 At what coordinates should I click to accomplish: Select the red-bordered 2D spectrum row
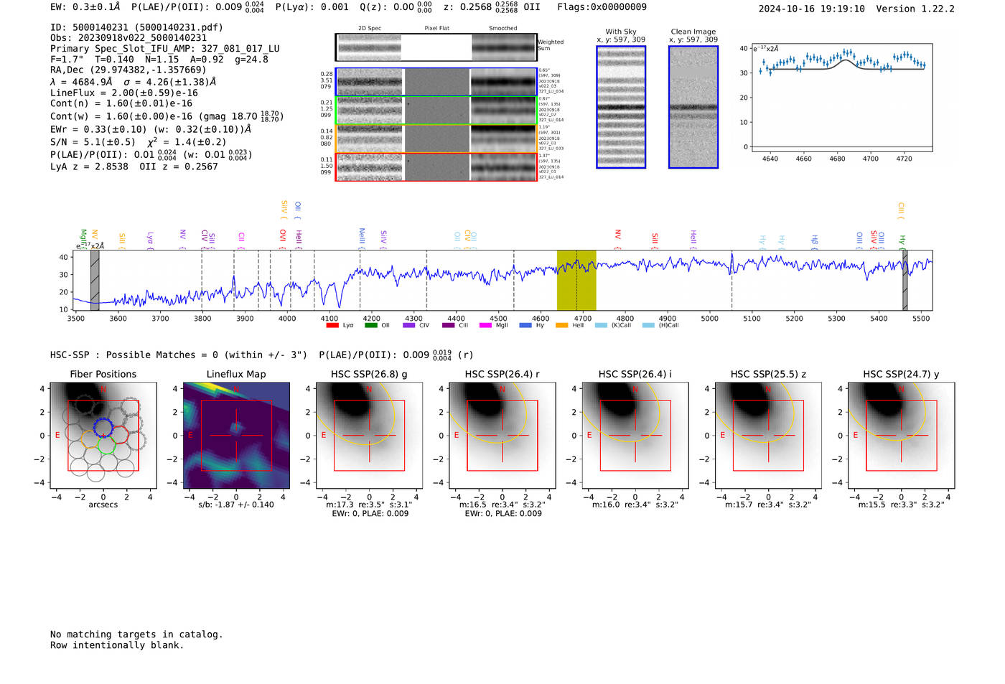(436, 167)
